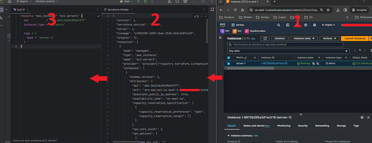Reload the AWS console page
Image resolution: width=372 pixels, height=143 pixels.
click(236, 10)
